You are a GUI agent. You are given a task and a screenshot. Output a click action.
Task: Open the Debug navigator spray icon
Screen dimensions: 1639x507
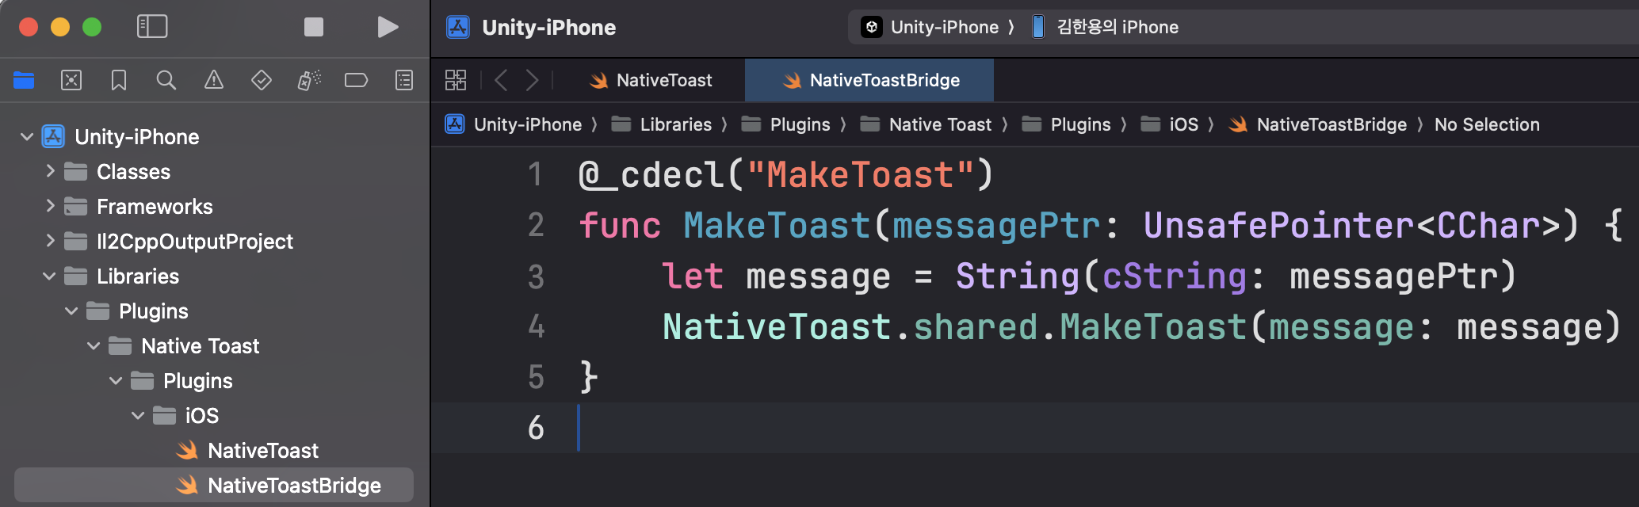309,80
